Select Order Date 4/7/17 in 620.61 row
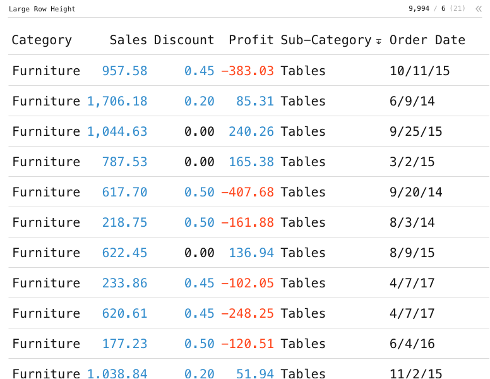The image size is (490, 379). tap(412, 313)
